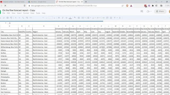Open the fill color picker
This screenshot has width=170, height=95.
point(75,18)
